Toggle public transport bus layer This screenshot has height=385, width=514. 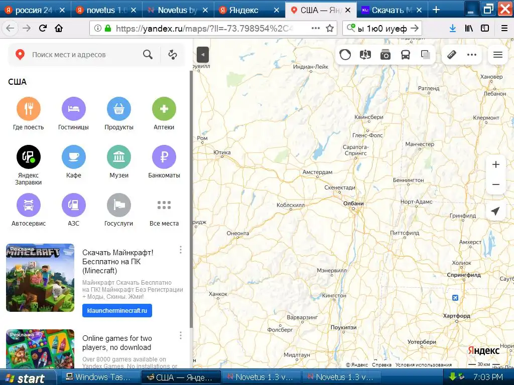click(406, 55)
